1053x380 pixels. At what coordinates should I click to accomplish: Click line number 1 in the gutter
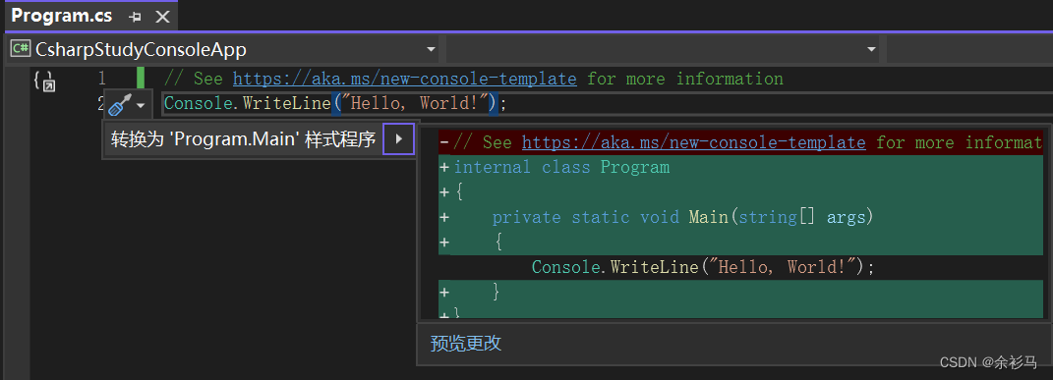coord(101,79)
